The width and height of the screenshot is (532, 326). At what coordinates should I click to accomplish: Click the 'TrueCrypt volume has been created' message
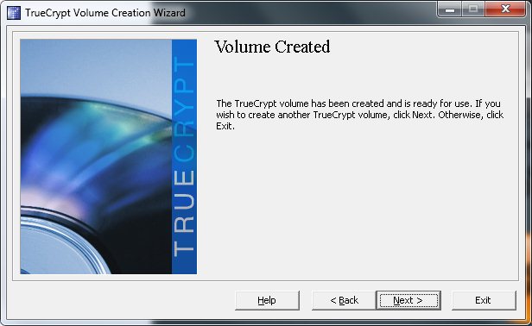coord(359,115)
